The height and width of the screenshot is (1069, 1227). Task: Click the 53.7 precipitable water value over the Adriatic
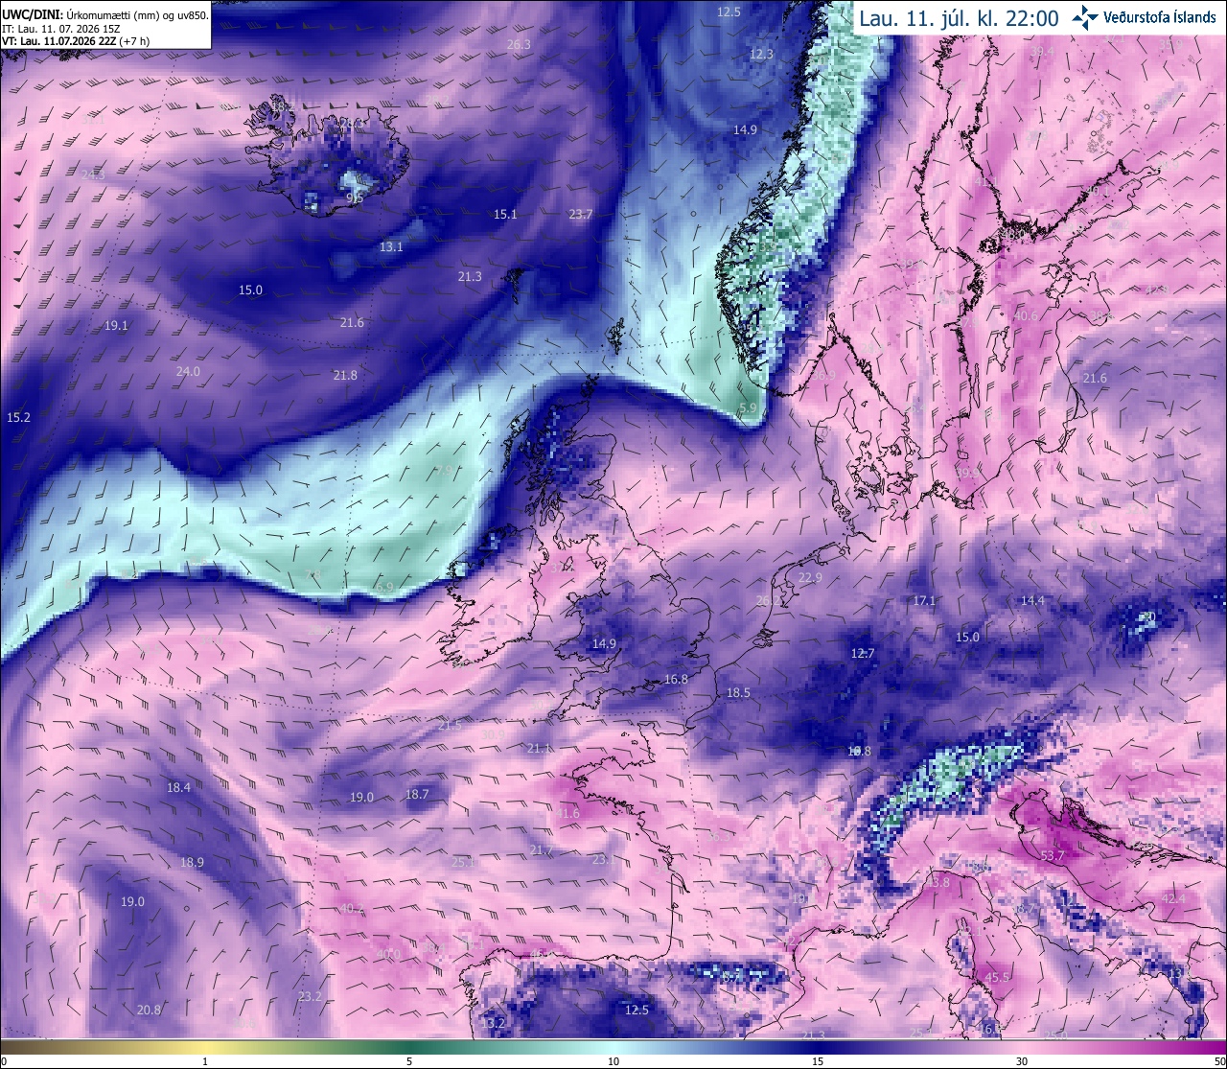1053,855
